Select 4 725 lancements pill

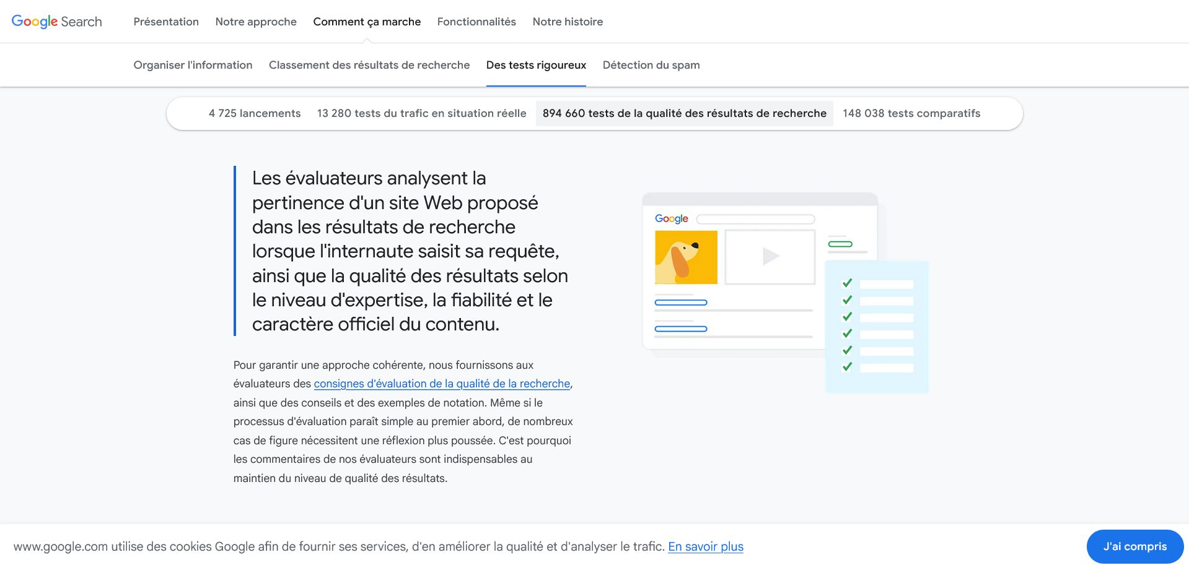[255, 113]
